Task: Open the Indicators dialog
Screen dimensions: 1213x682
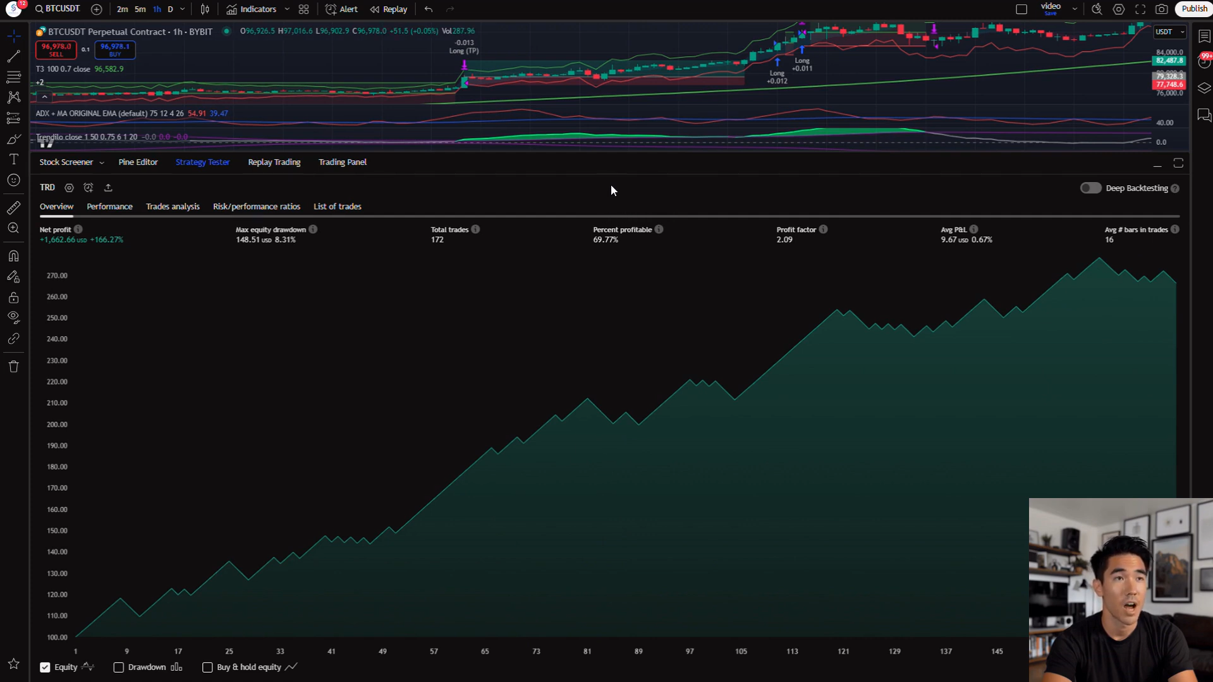Action: coord(252,9)
